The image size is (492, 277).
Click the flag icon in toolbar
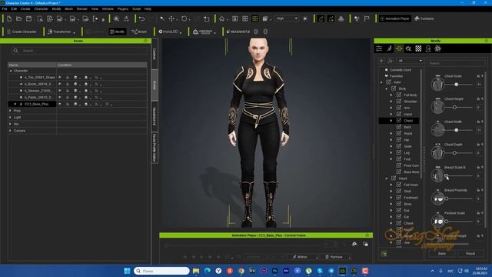pos(367,18)
